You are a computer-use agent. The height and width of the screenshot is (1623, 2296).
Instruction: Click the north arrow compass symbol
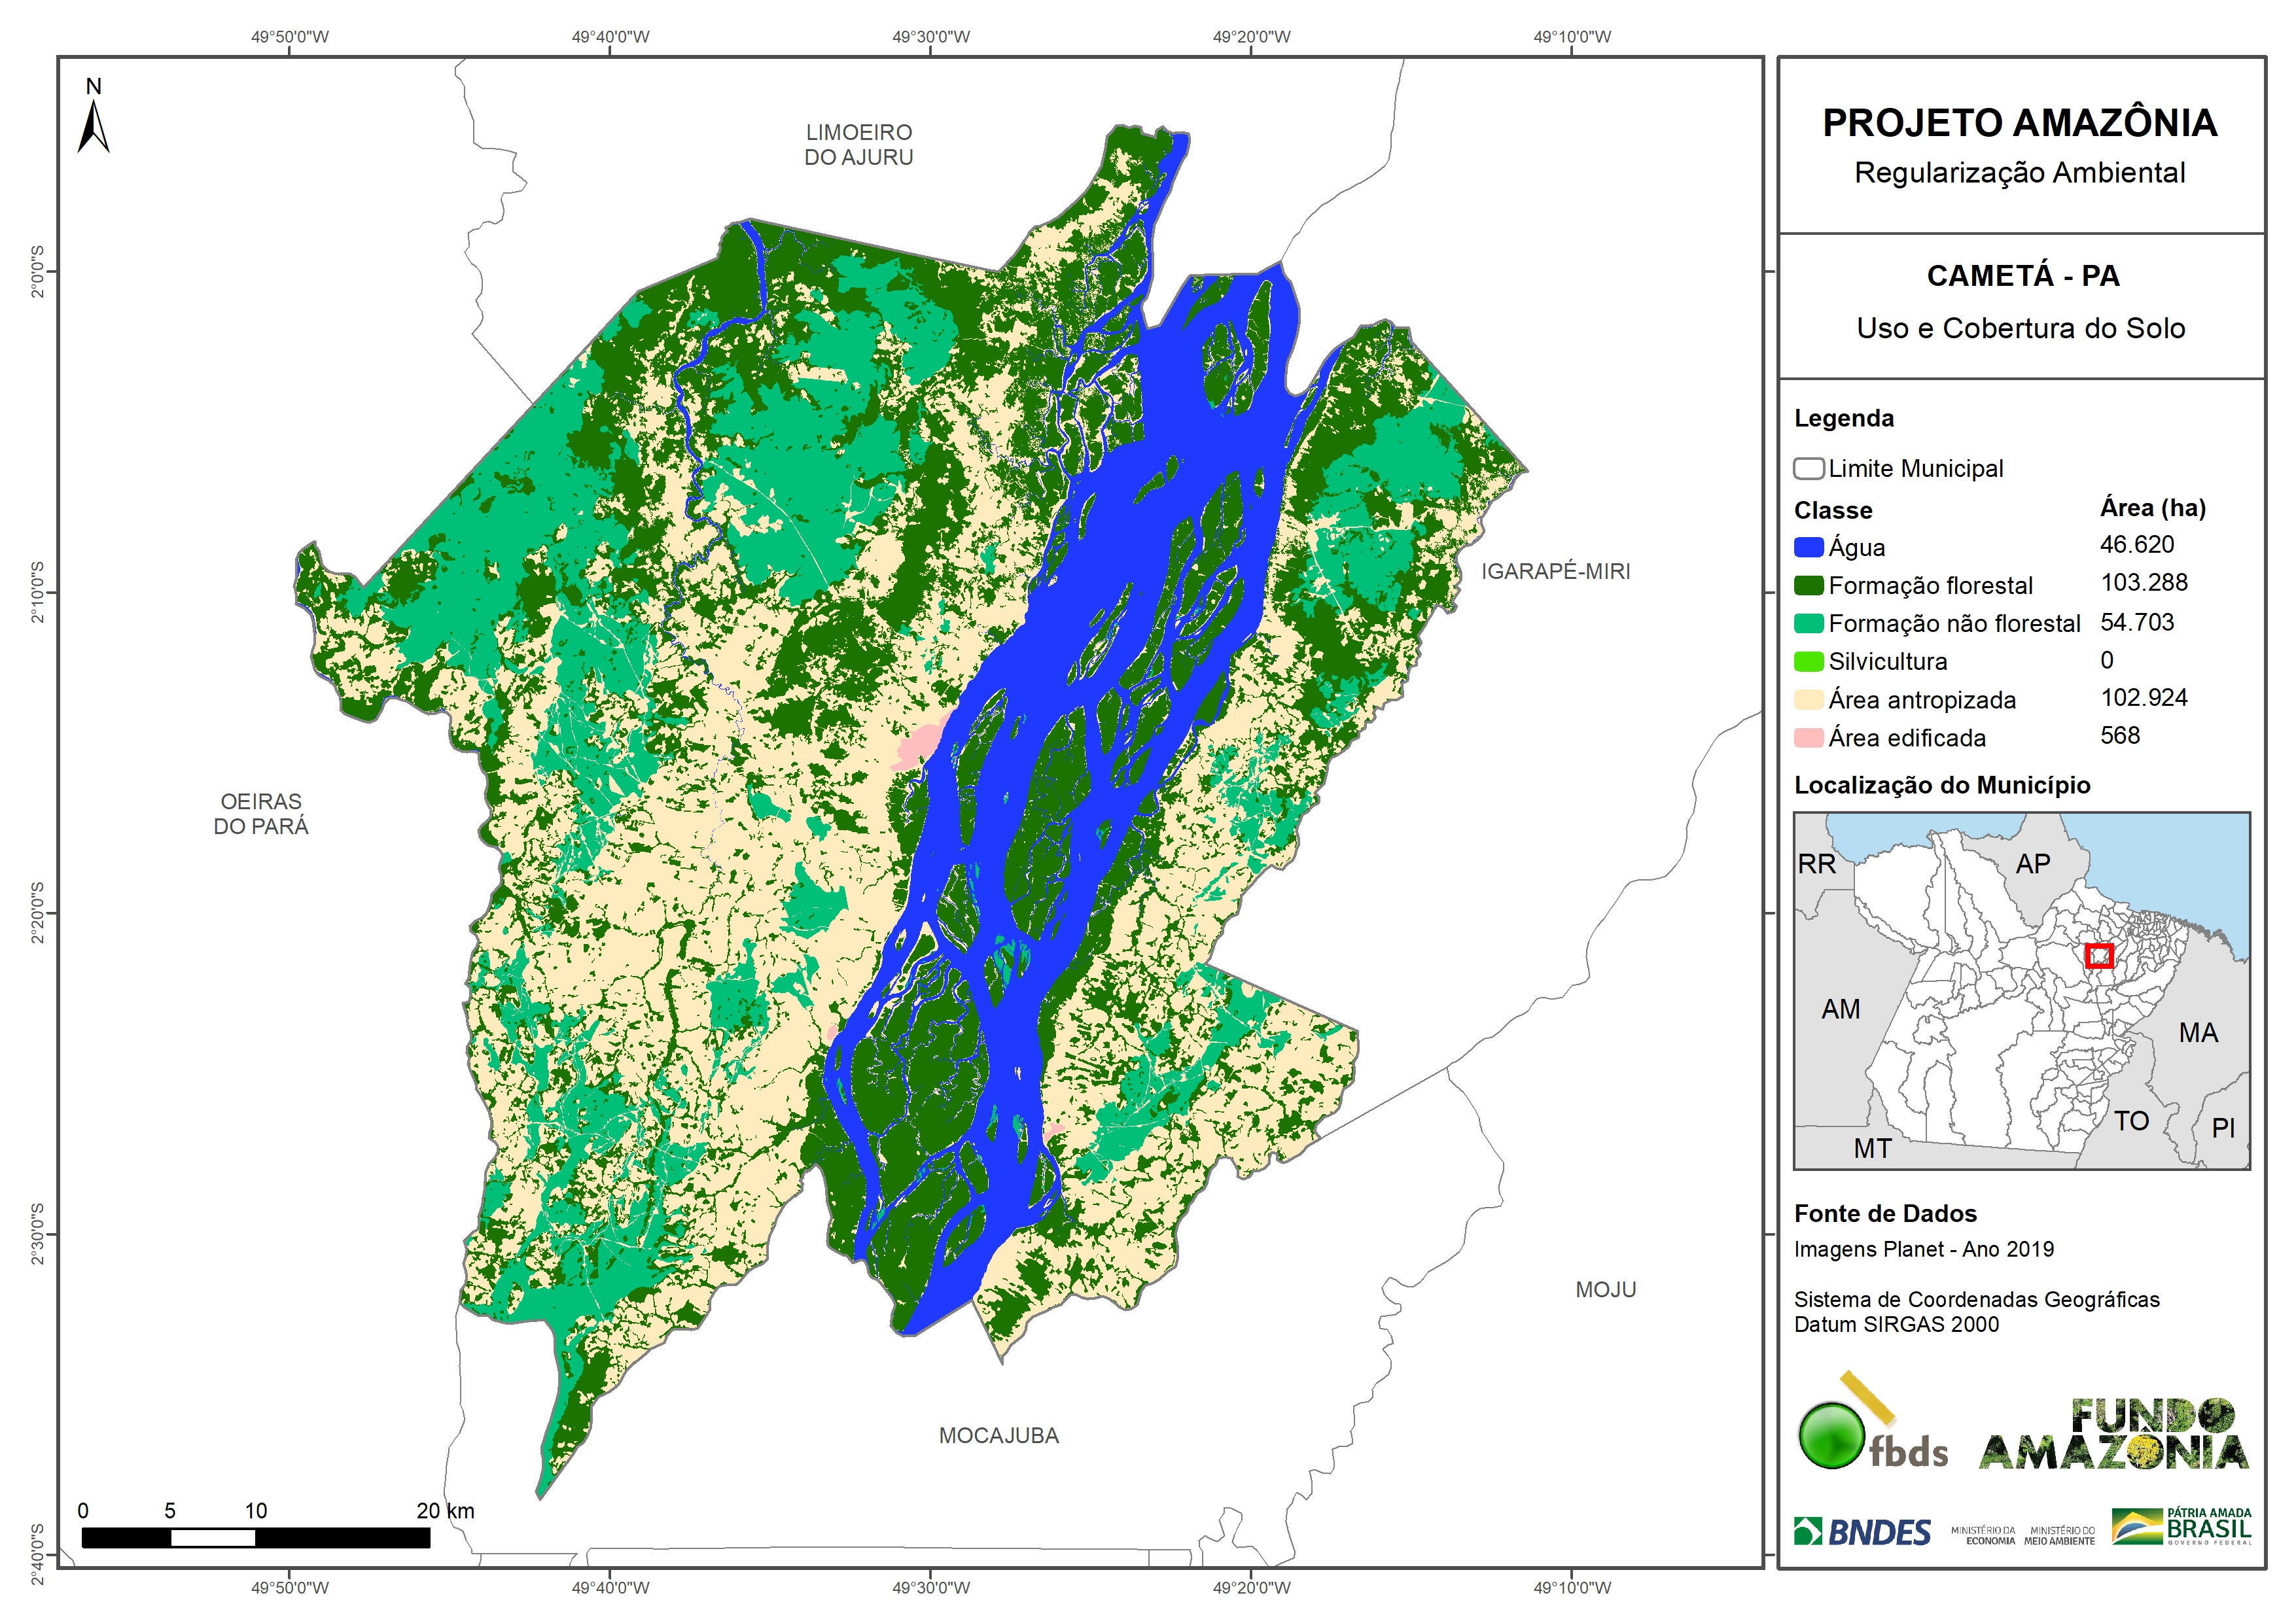[x=93, y=127]
